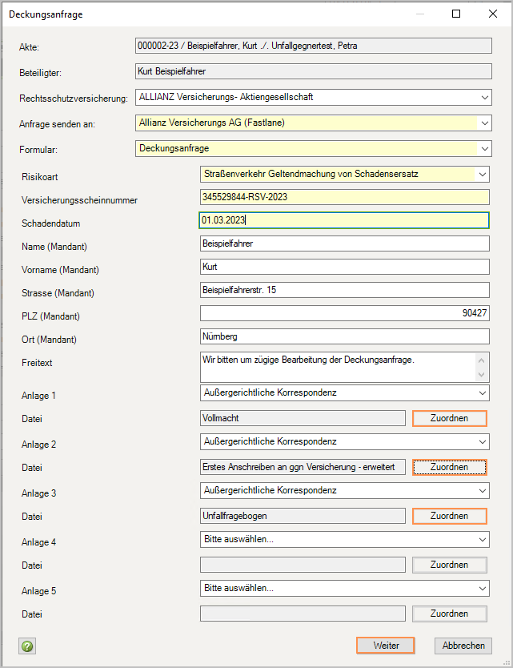This screenshot has height=668, width=513.
Task: Click the Rechtsschutzversicherung label
Action: point(74,99)
